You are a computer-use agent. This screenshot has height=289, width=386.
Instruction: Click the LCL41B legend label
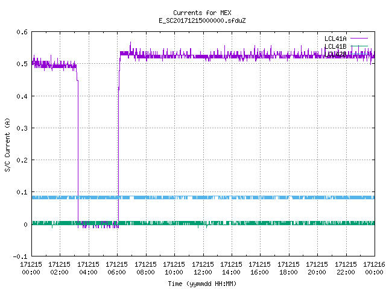point(335,46)
